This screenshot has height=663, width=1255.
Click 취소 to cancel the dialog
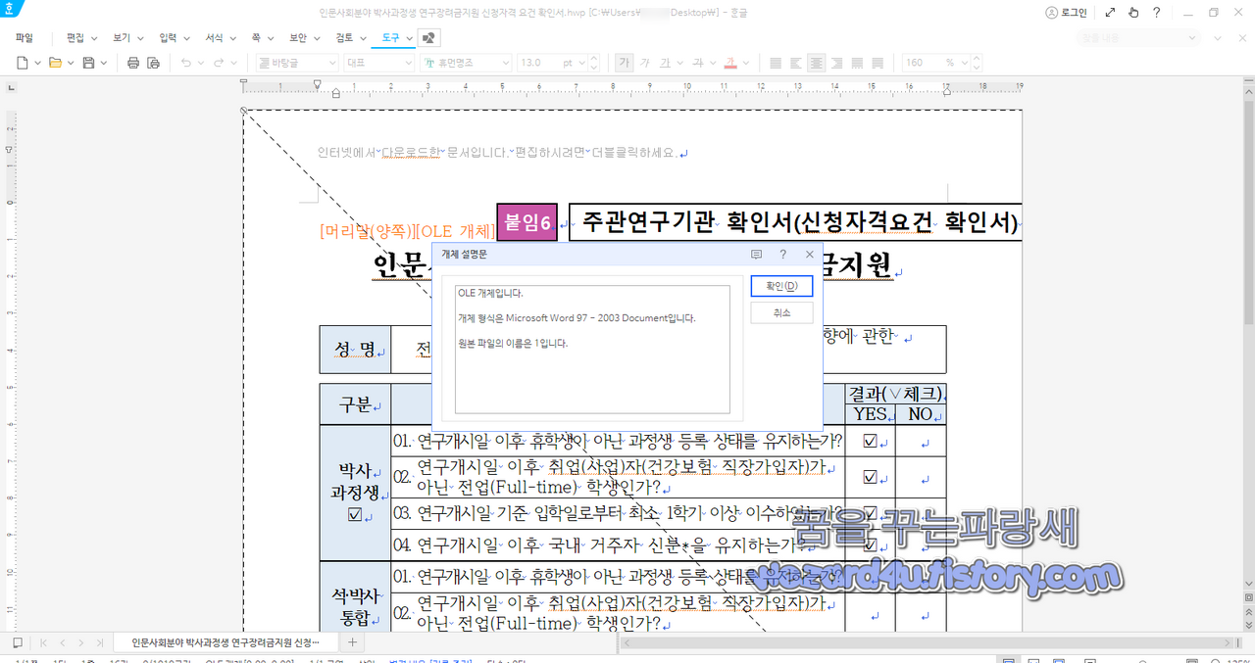[781, 311]
